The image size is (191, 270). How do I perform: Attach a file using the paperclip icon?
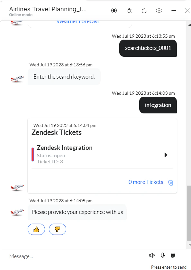[173, 255]
